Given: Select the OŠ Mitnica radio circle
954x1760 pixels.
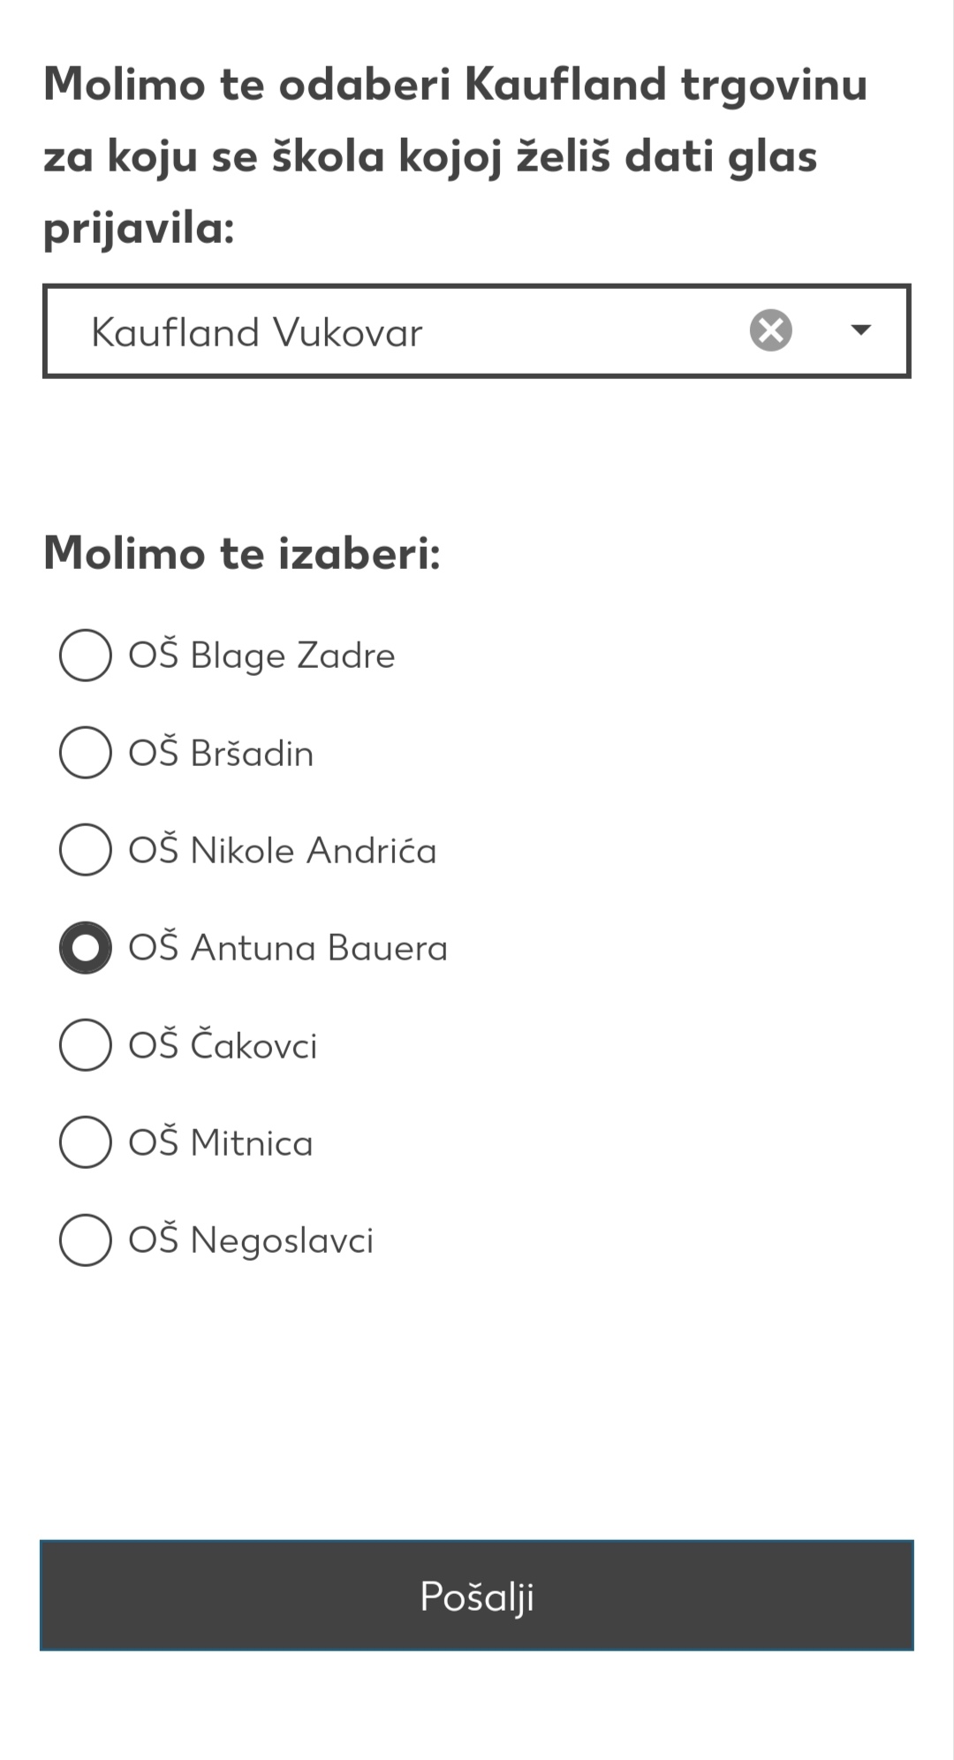Looking at the screenshot, I should coord(86,1142).
